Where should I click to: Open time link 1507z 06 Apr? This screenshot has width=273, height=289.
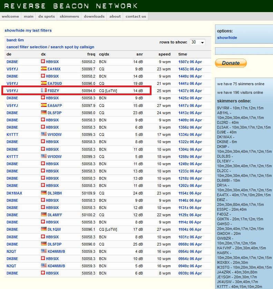point(190,62)
